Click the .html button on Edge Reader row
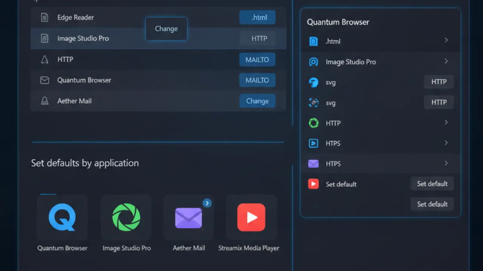This screenshot has height=271, width=483. 257,17
